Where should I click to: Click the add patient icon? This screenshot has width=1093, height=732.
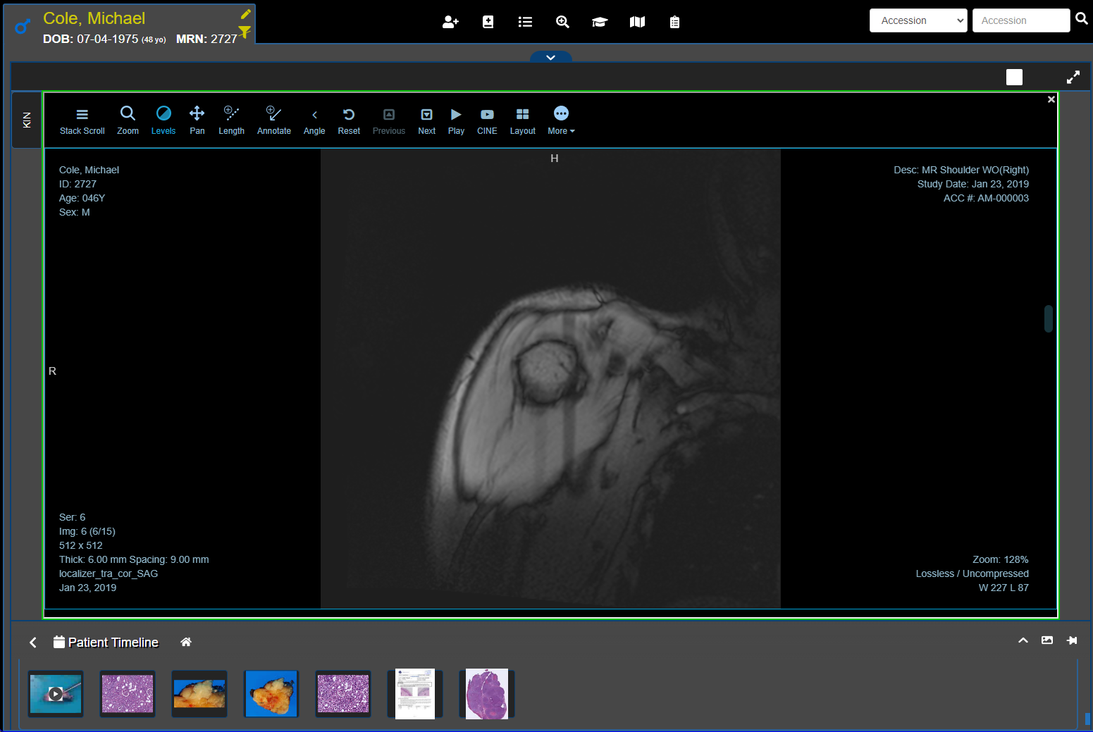coord(450,22)
